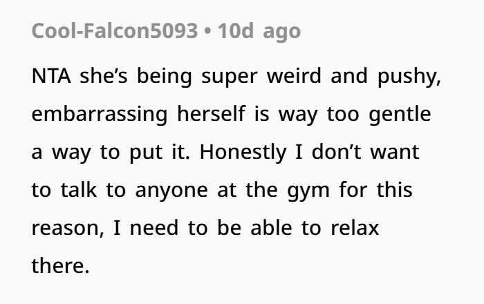
Task: Click the 10d ago timestamp
Action: point(259,32)
